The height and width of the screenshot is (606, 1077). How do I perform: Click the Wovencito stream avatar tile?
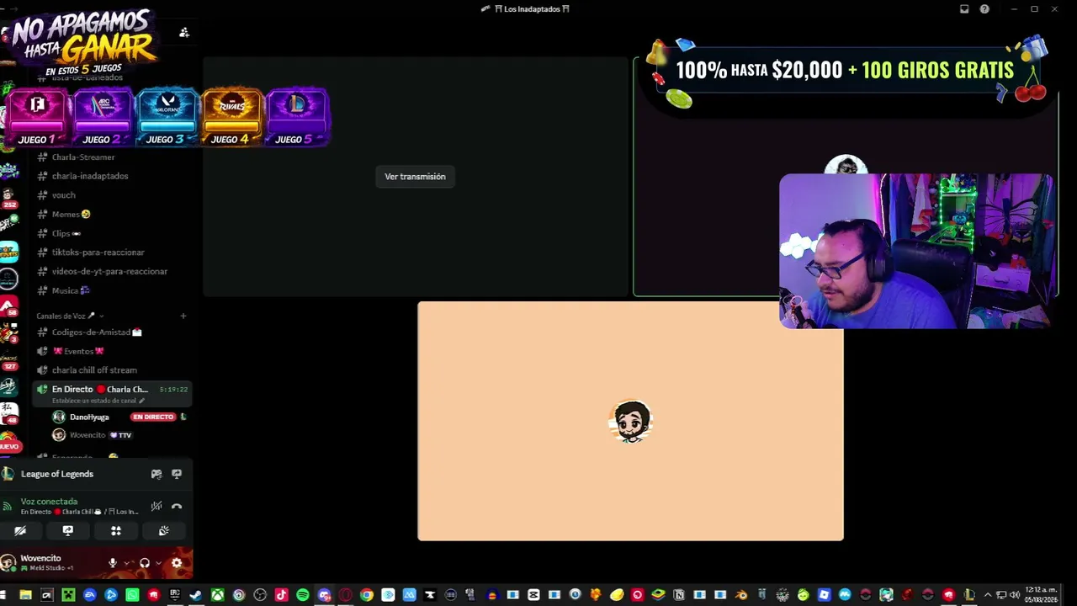(x=631, y=421)
